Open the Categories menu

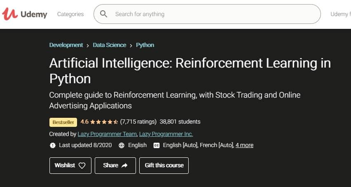[x=70, y=14]
